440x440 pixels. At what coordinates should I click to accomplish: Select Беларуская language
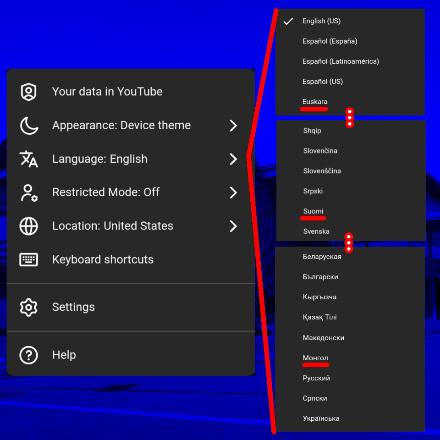350,257
